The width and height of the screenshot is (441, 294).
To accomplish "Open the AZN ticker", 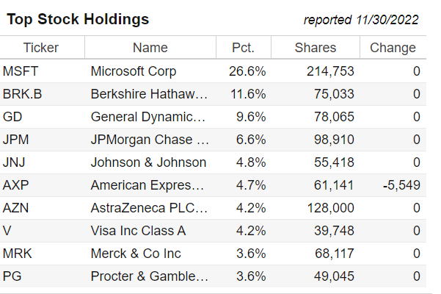I will (15, 208).
